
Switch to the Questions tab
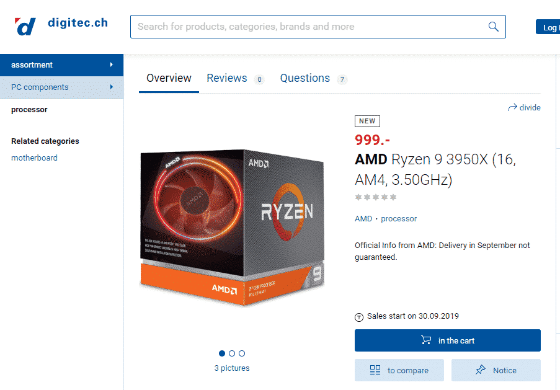click(304, 78)
